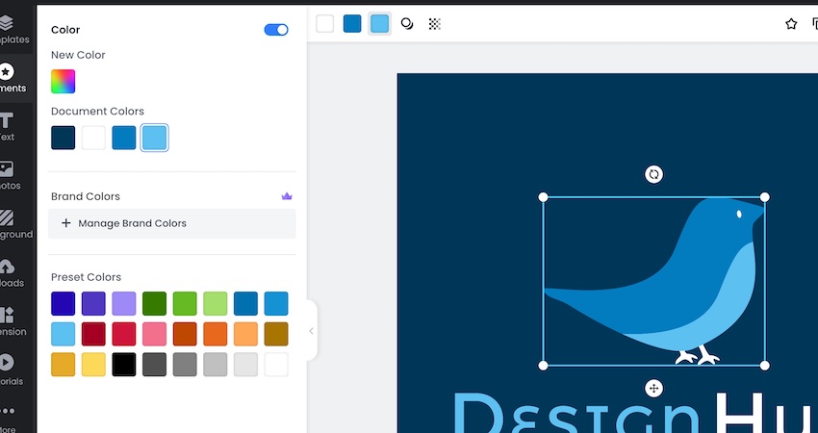818x433 pixels.
Task: Open the More sidebar menu
Action: tap(9, 419)
